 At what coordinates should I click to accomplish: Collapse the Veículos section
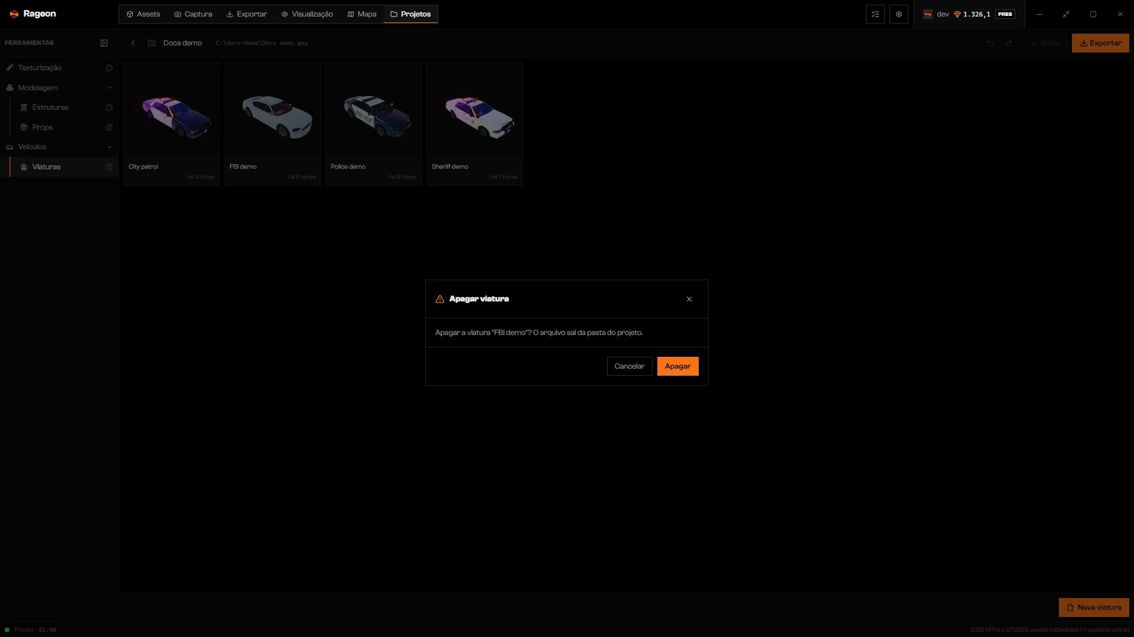pyautogui.click(x=59, y=147)
